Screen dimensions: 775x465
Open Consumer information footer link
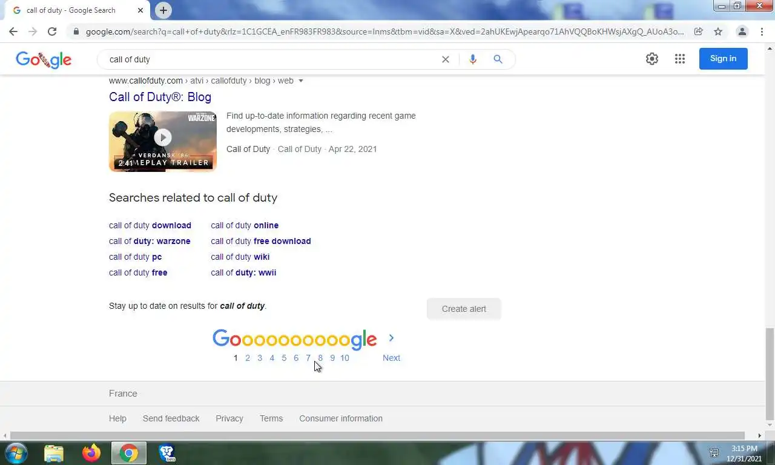[341, 418]
